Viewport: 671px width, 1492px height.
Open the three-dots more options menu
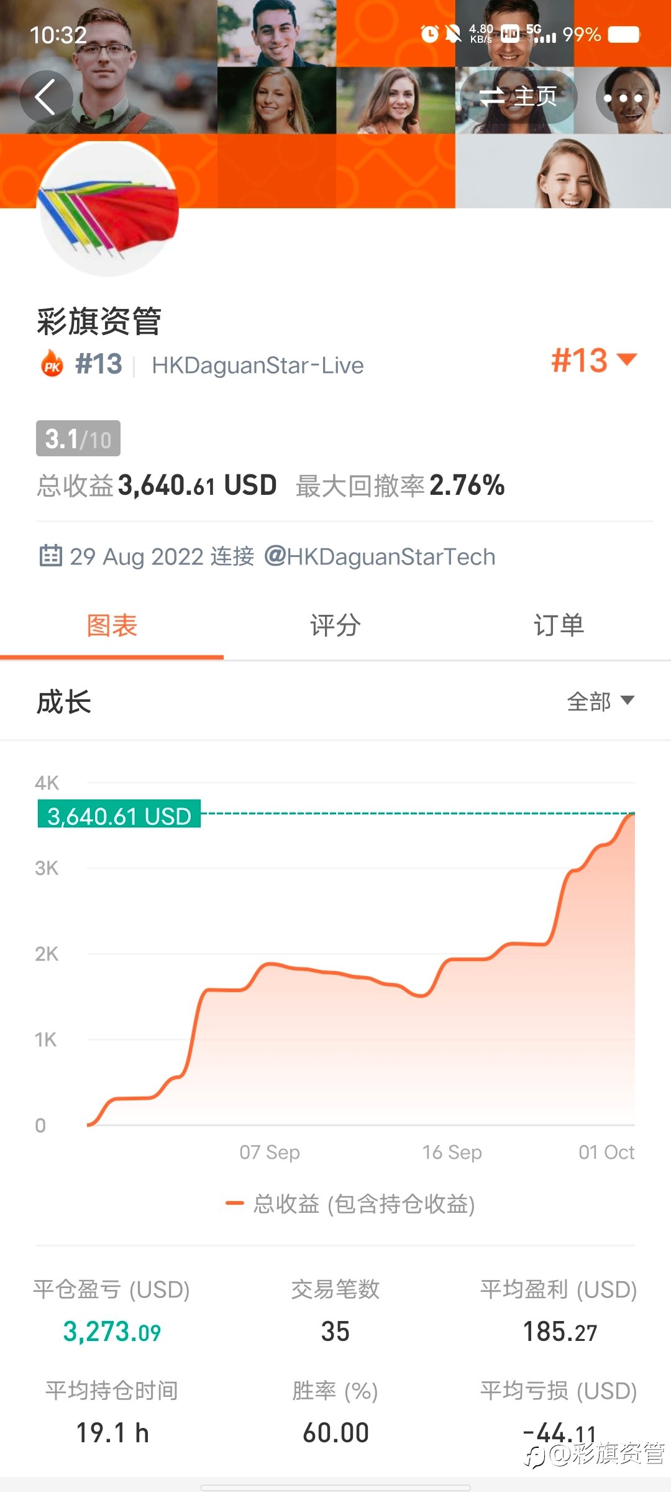(623, 97)
